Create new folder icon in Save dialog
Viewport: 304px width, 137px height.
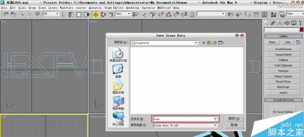pos(215,43)
